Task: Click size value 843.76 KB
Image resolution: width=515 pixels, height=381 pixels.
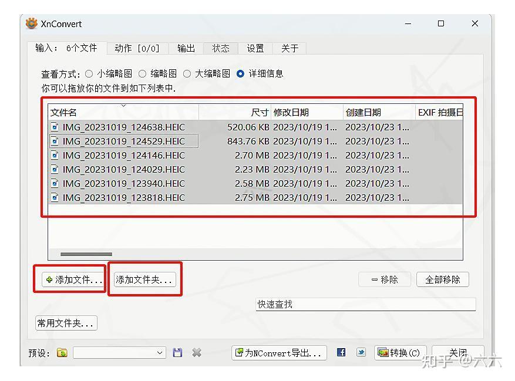Action: 248,141
